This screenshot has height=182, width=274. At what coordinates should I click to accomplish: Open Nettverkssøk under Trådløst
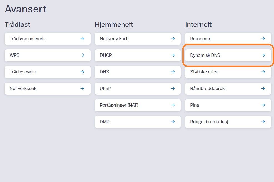pos(47,89)
